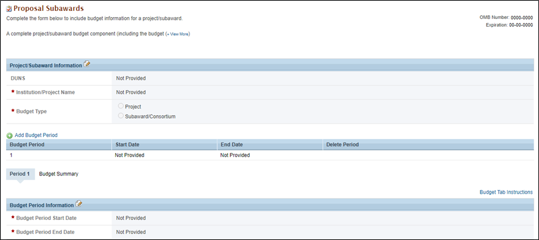Click the Add Budget Period link
This screenshot has height=240, width=539.
pos(36,135)
